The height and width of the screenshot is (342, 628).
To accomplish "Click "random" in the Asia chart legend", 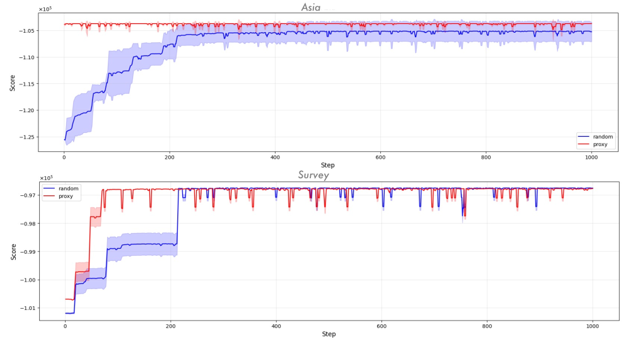I will pos(603,137).
